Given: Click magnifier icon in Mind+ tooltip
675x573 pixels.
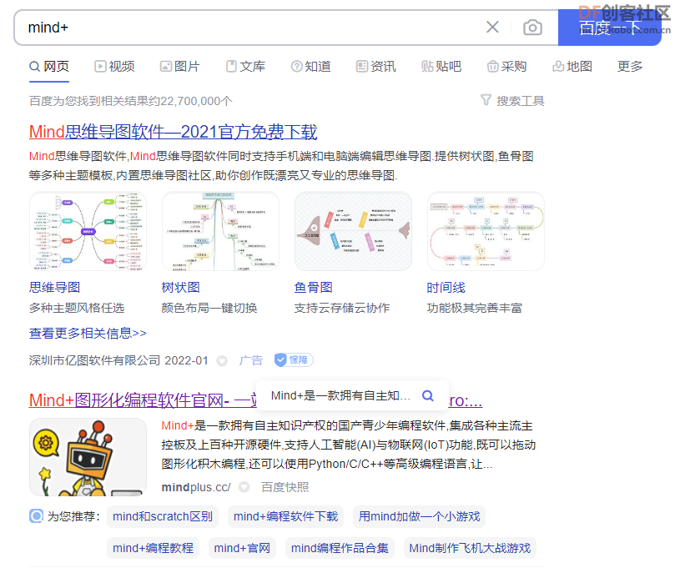Looking at the screenshot, I should pos(427,395).
